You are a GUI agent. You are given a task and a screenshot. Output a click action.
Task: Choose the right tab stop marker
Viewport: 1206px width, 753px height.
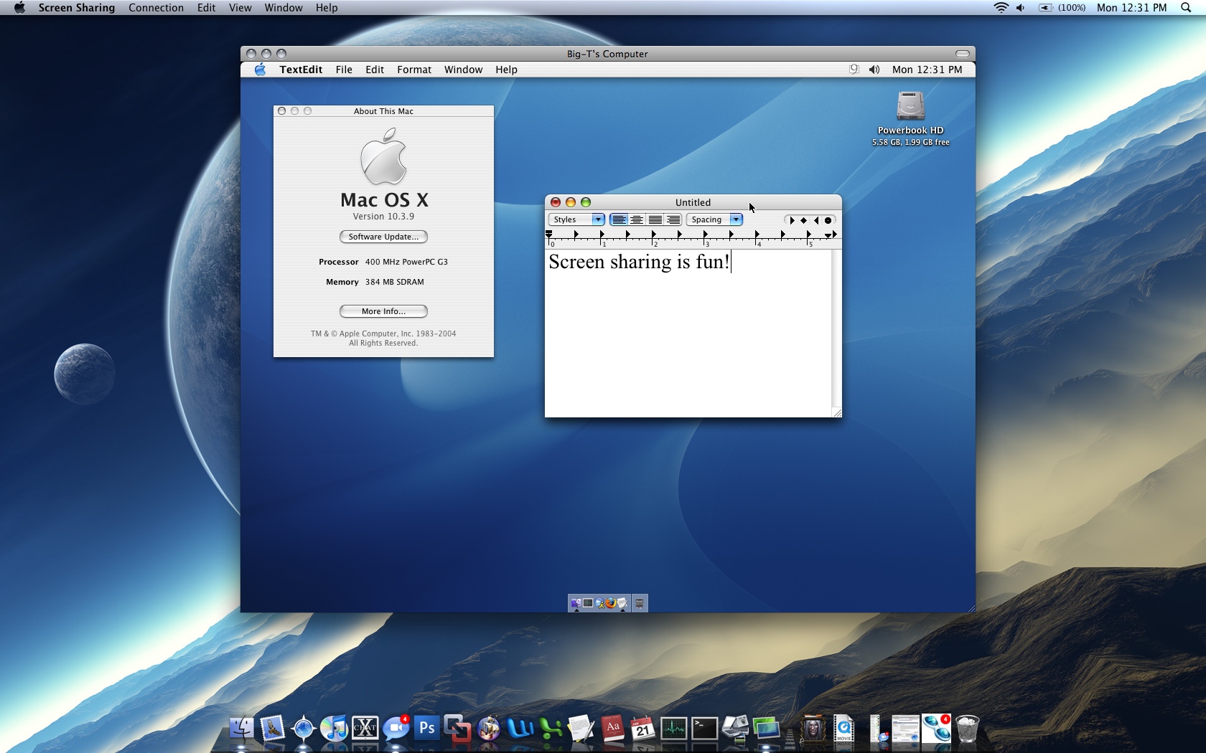coord(815,220)
